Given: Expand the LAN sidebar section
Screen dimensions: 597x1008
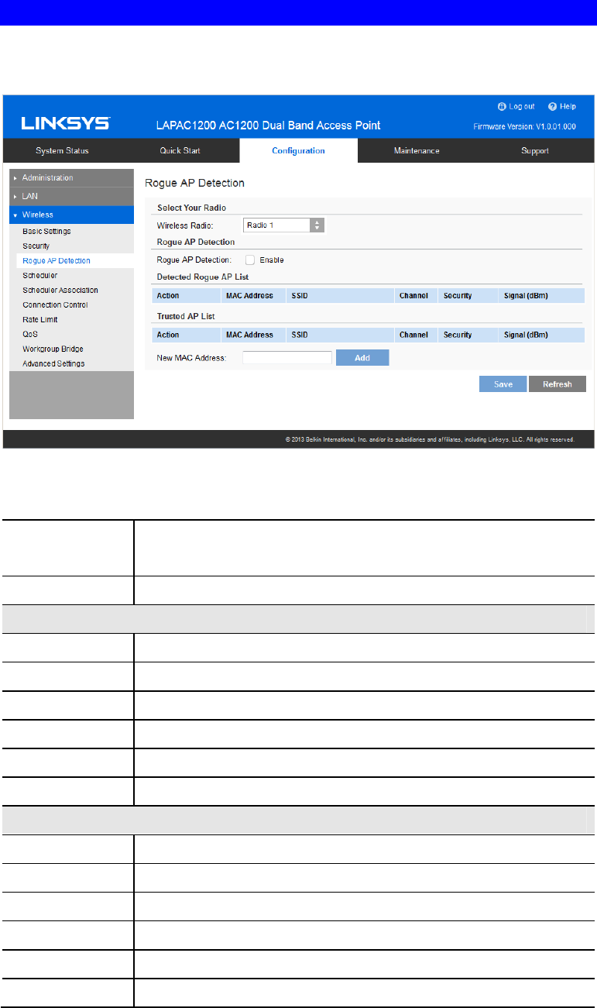Looking at the screenshot, I should pyautogui.click(x=69, y=196).
